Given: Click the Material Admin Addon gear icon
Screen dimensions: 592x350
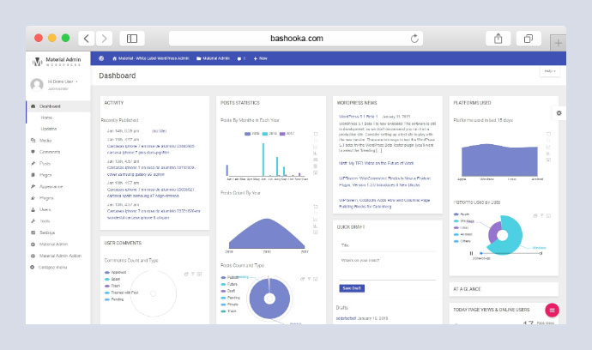Looking at the screenshot, I should (x=33, y=256).
